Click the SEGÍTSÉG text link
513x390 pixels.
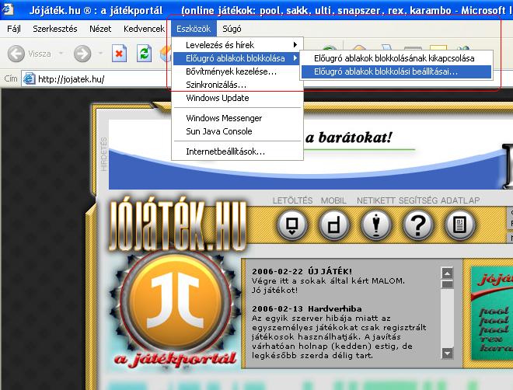pos(418,200)
